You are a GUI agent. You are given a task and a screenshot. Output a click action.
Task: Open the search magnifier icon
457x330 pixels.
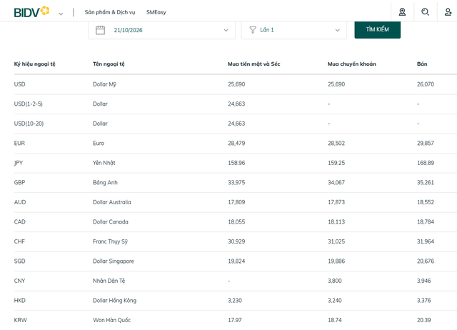pyautogui.click(x=426, y=12)
